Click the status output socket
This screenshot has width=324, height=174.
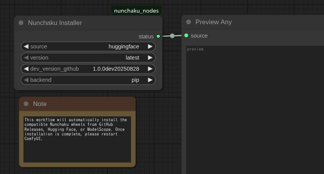(x=158, y=36)
